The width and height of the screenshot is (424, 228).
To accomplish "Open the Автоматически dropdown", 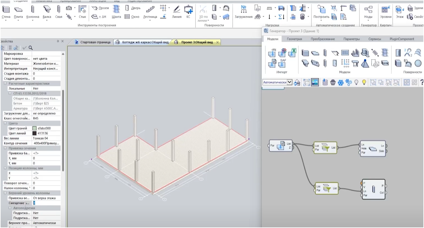I will coord(289,82).
